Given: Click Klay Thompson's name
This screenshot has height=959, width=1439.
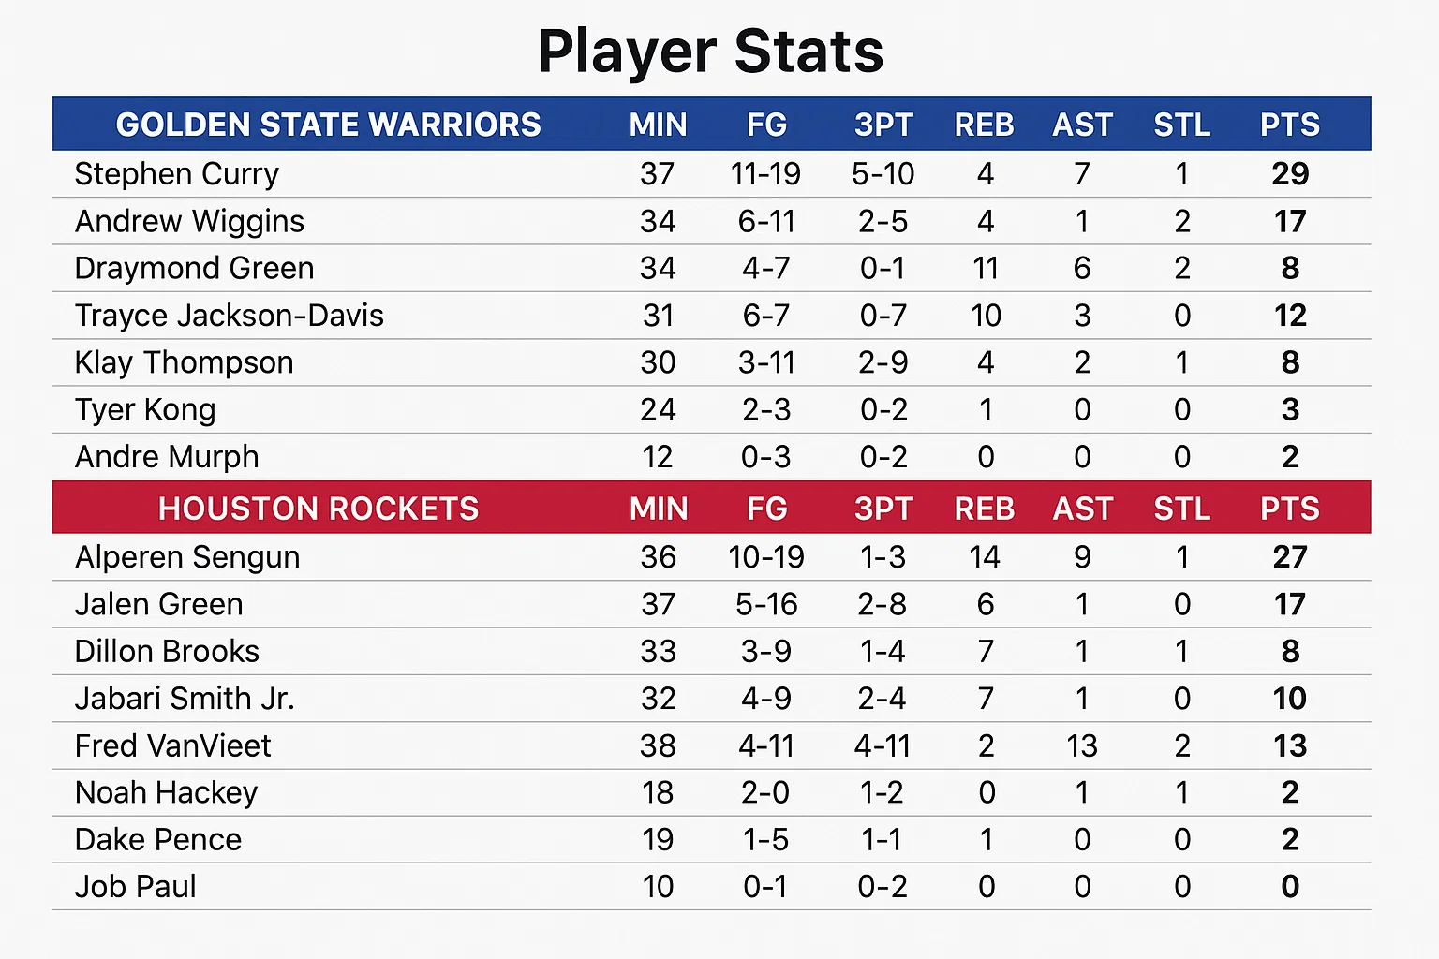Looking at the screenshot, I should click(x=184, y=362).
